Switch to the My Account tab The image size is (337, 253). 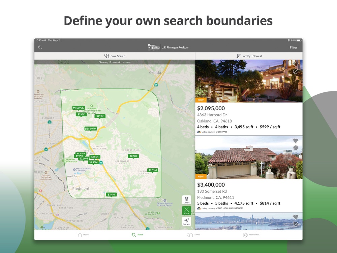point(251,235)
